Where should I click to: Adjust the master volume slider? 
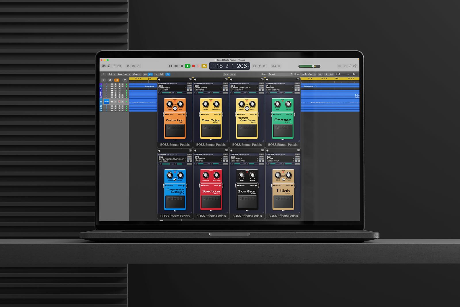coord(309,66)
